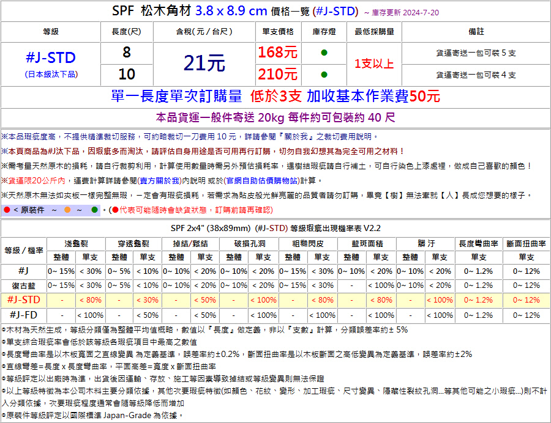Image resolution: width=551 pixels, height=423 pixels.
Task: Click the "等級 / 機率" corner header
Action: pos(23,251)
